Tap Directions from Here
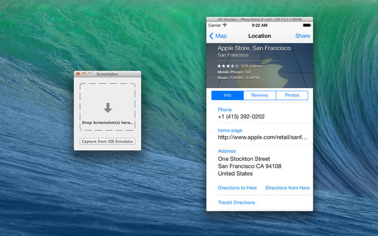 click(287, 188)
